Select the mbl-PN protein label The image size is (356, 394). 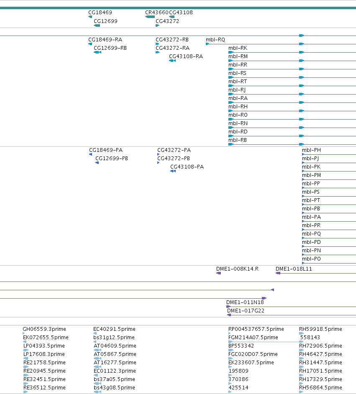[x=311, y=250]
